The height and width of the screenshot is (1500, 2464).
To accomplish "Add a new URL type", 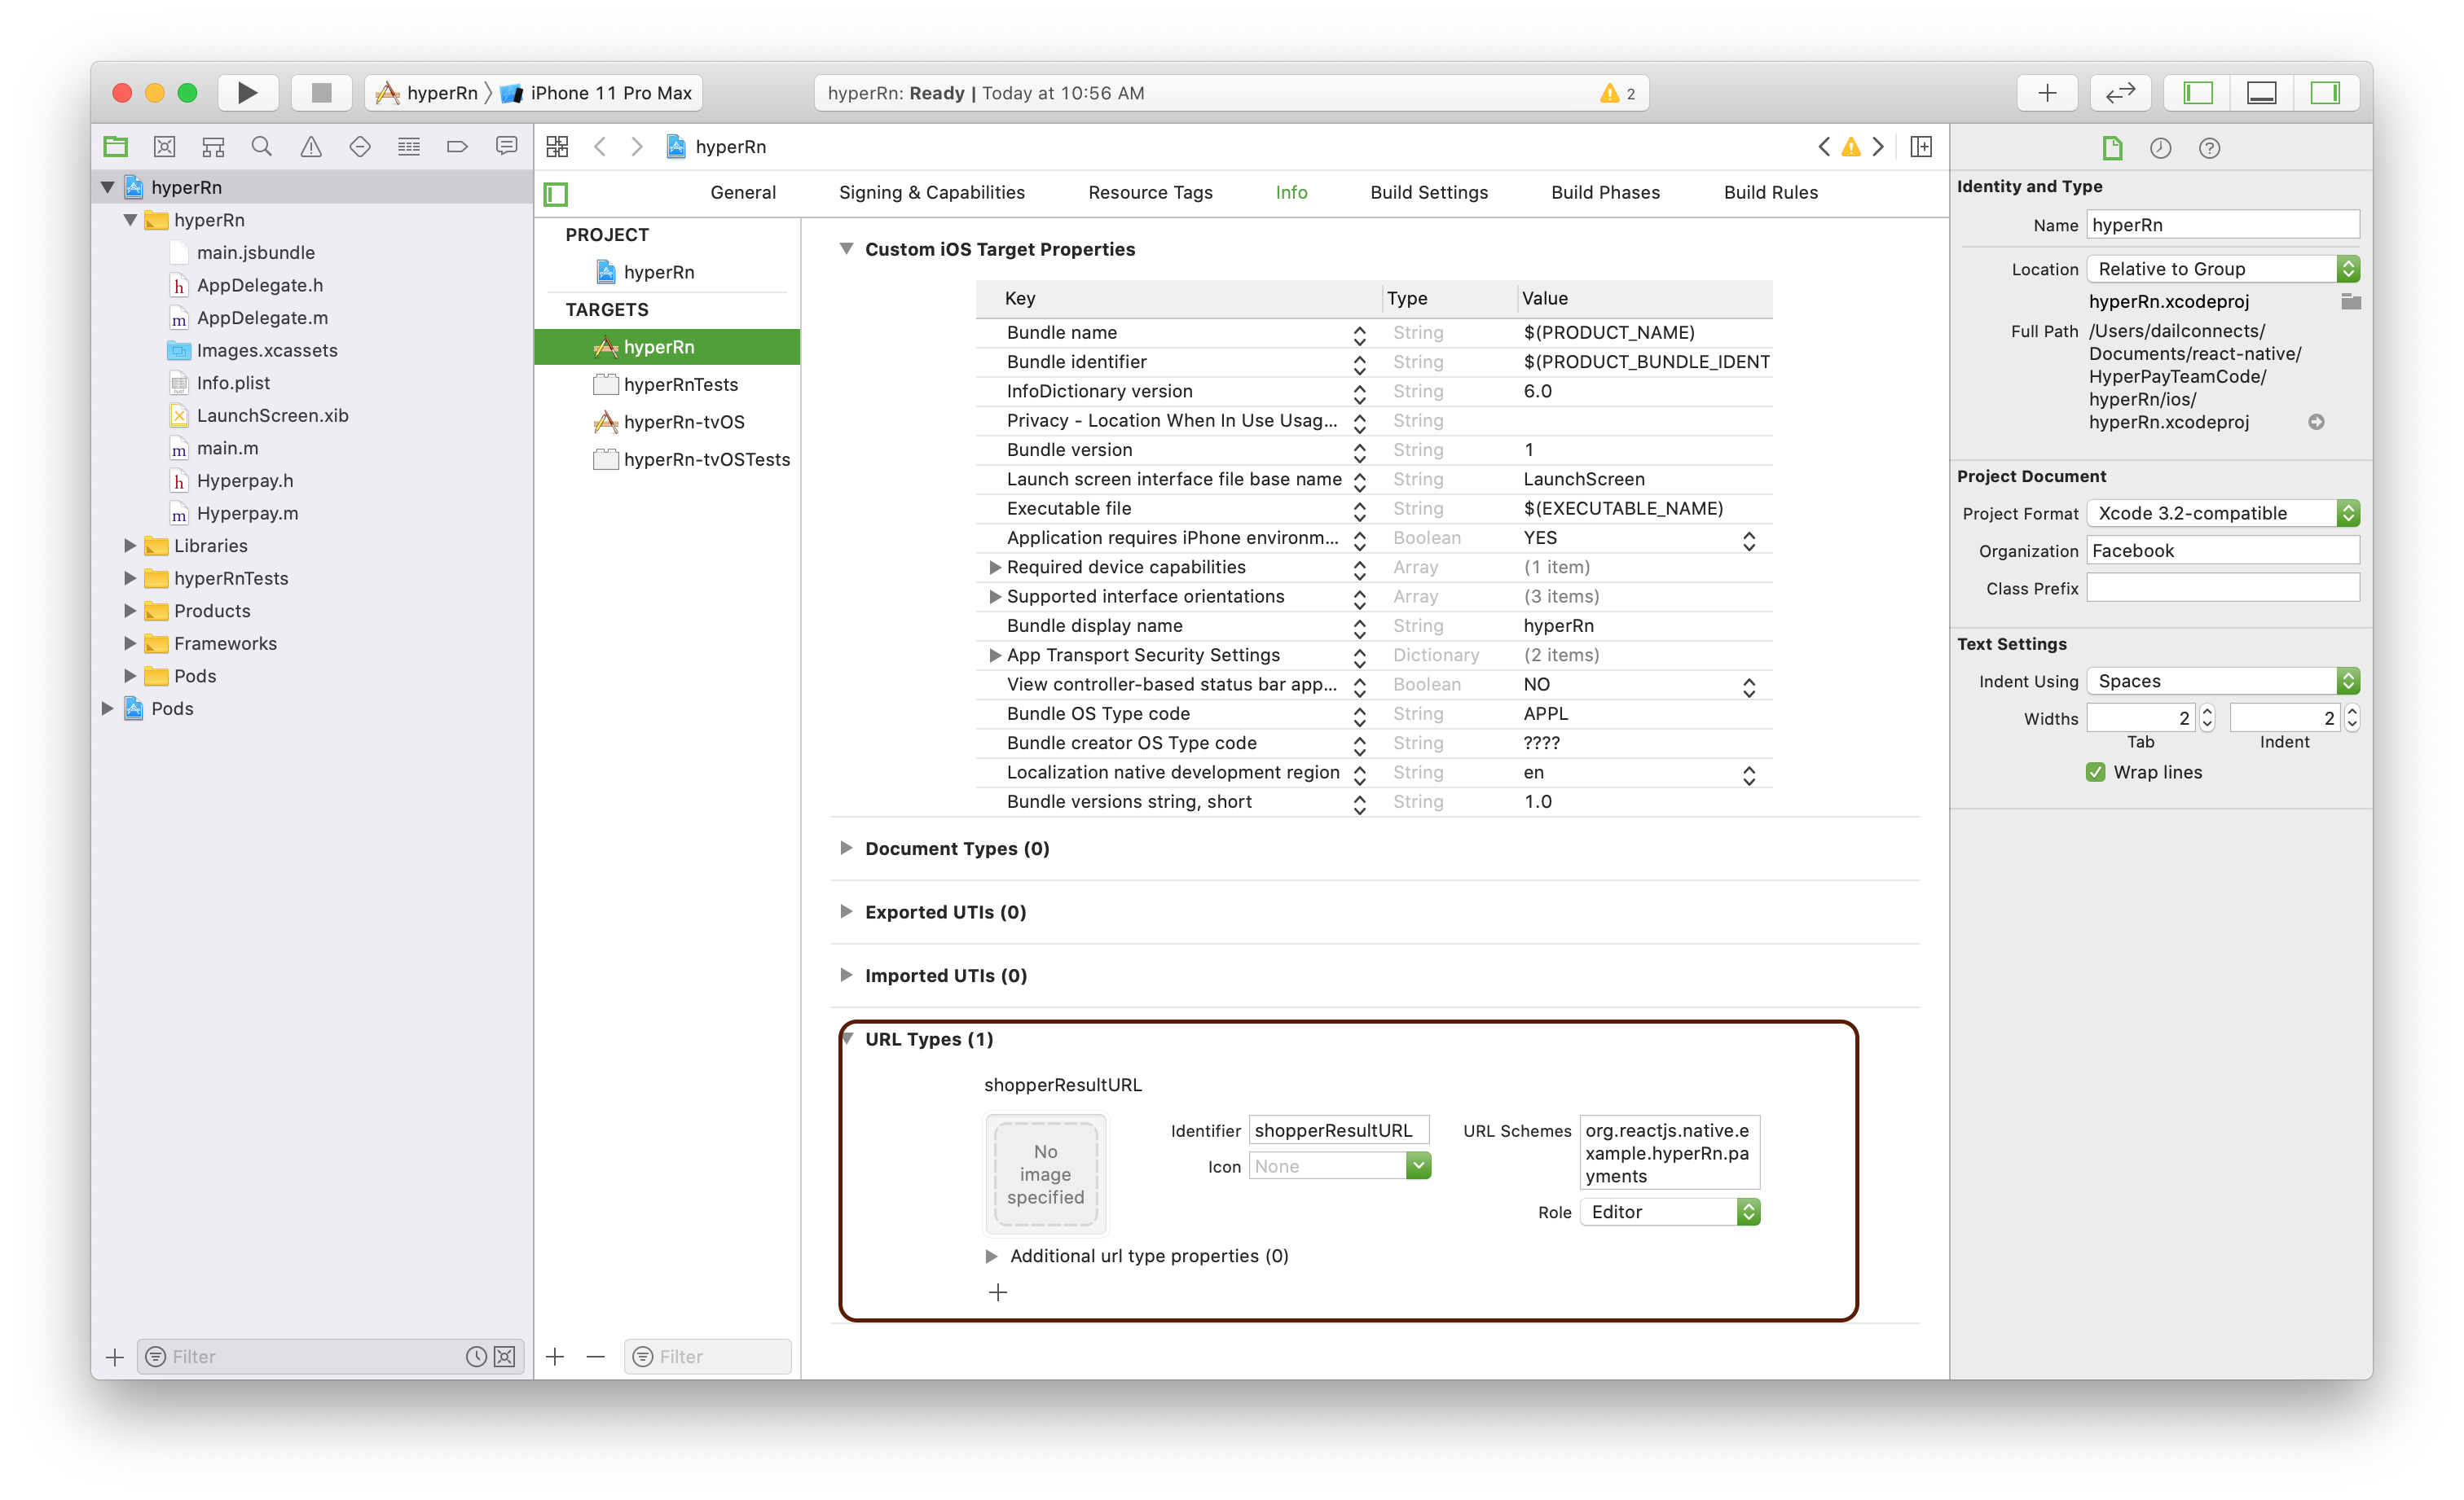I will click(x=998, y=1292).
